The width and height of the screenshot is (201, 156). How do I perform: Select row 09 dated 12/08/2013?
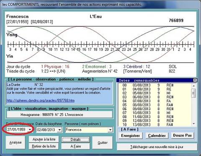[x=155, y=120]
